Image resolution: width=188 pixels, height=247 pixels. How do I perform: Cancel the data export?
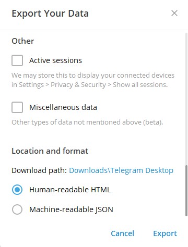(123, 233)
